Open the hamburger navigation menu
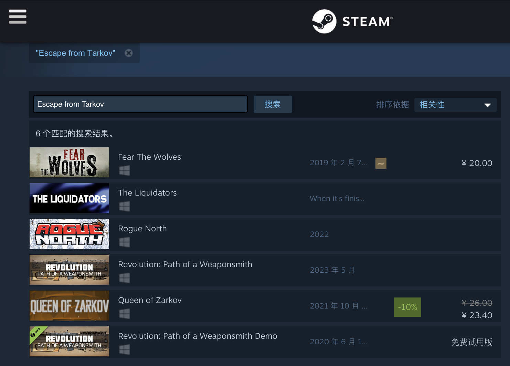This screenshot has height=366, width=510. click(x=18, y=17)
